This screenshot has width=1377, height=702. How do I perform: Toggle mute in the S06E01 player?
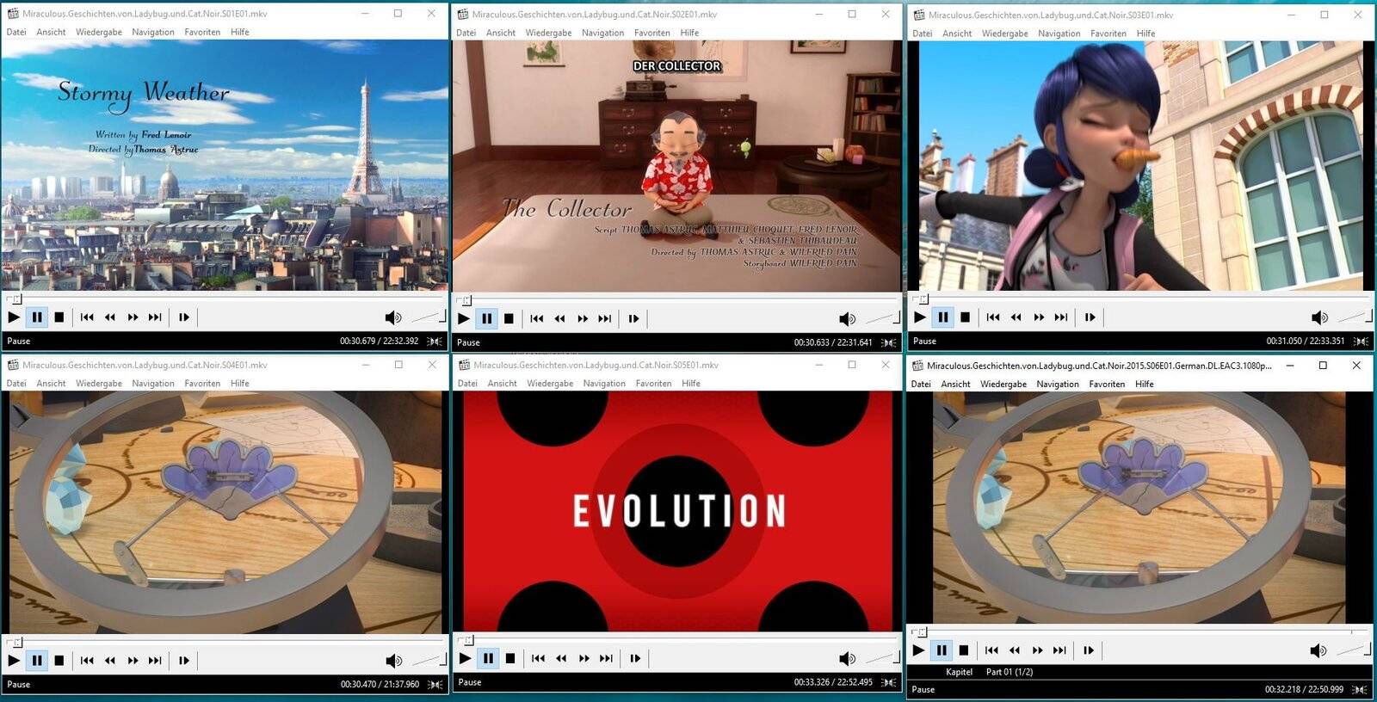pyautogui.click(x=1318, y=650)
